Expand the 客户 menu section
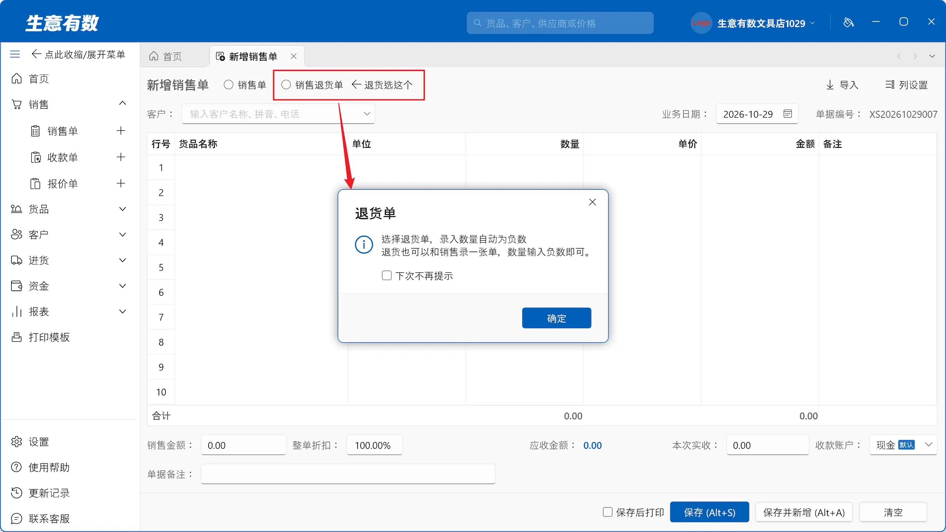Screen dimensions: 946x532 tap(123, 234)
